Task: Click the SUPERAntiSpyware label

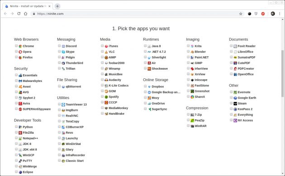Action: (37, 109)
